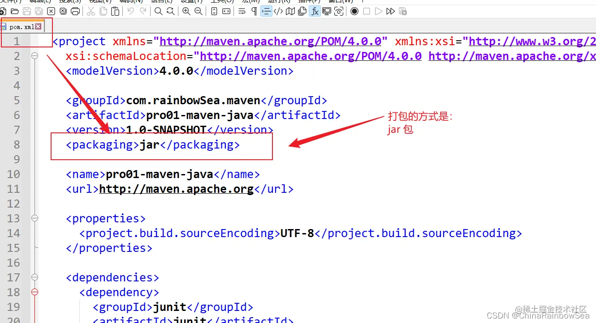The image size is (596, 323).
Task: Toggle file monitoring eye icon
Action: 339,11
